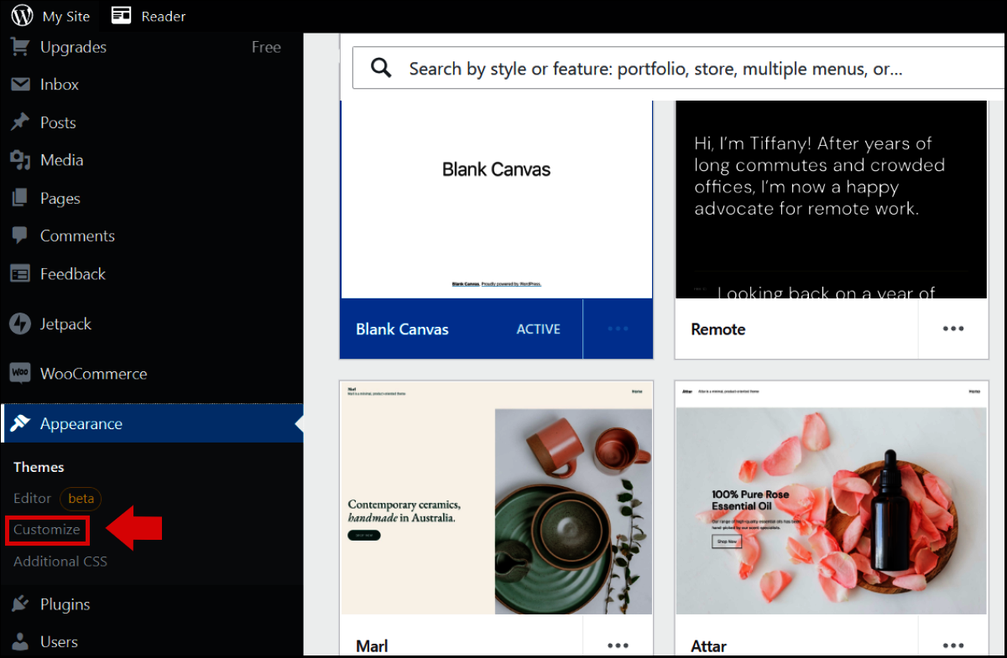Open more options for Remote theme

[953, 329]
